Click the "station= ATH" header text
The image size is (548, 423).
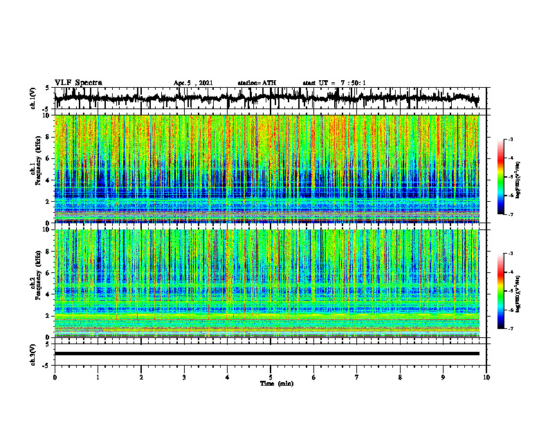click(x=257, y=83)
